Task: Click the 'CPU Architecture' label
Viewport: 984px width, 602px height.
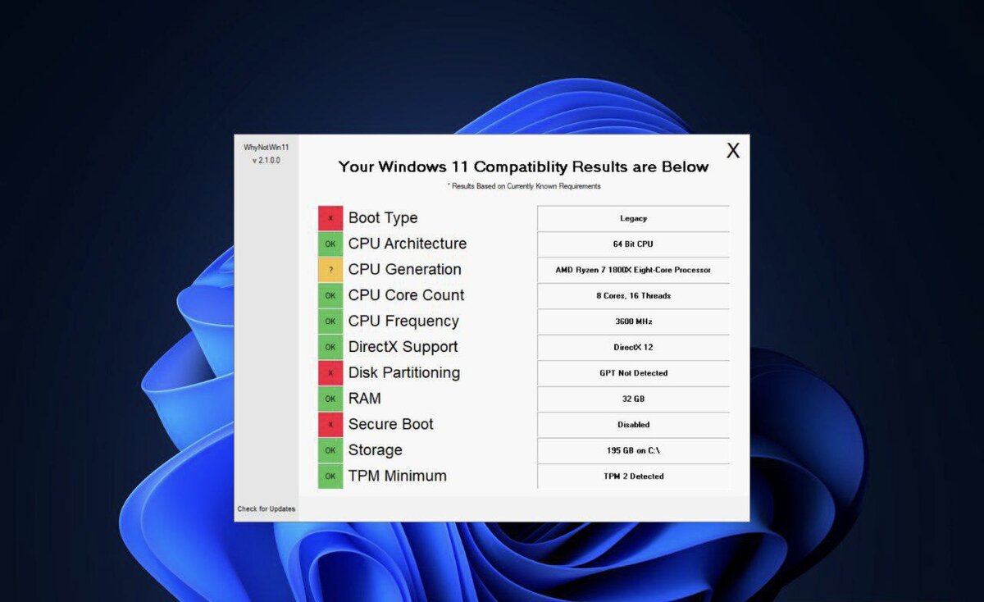Action: (x=408, y=244)
